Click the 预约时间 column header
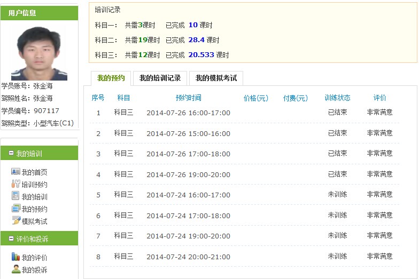419x279 pixels. pyautogui.click(x=188, y=98)
